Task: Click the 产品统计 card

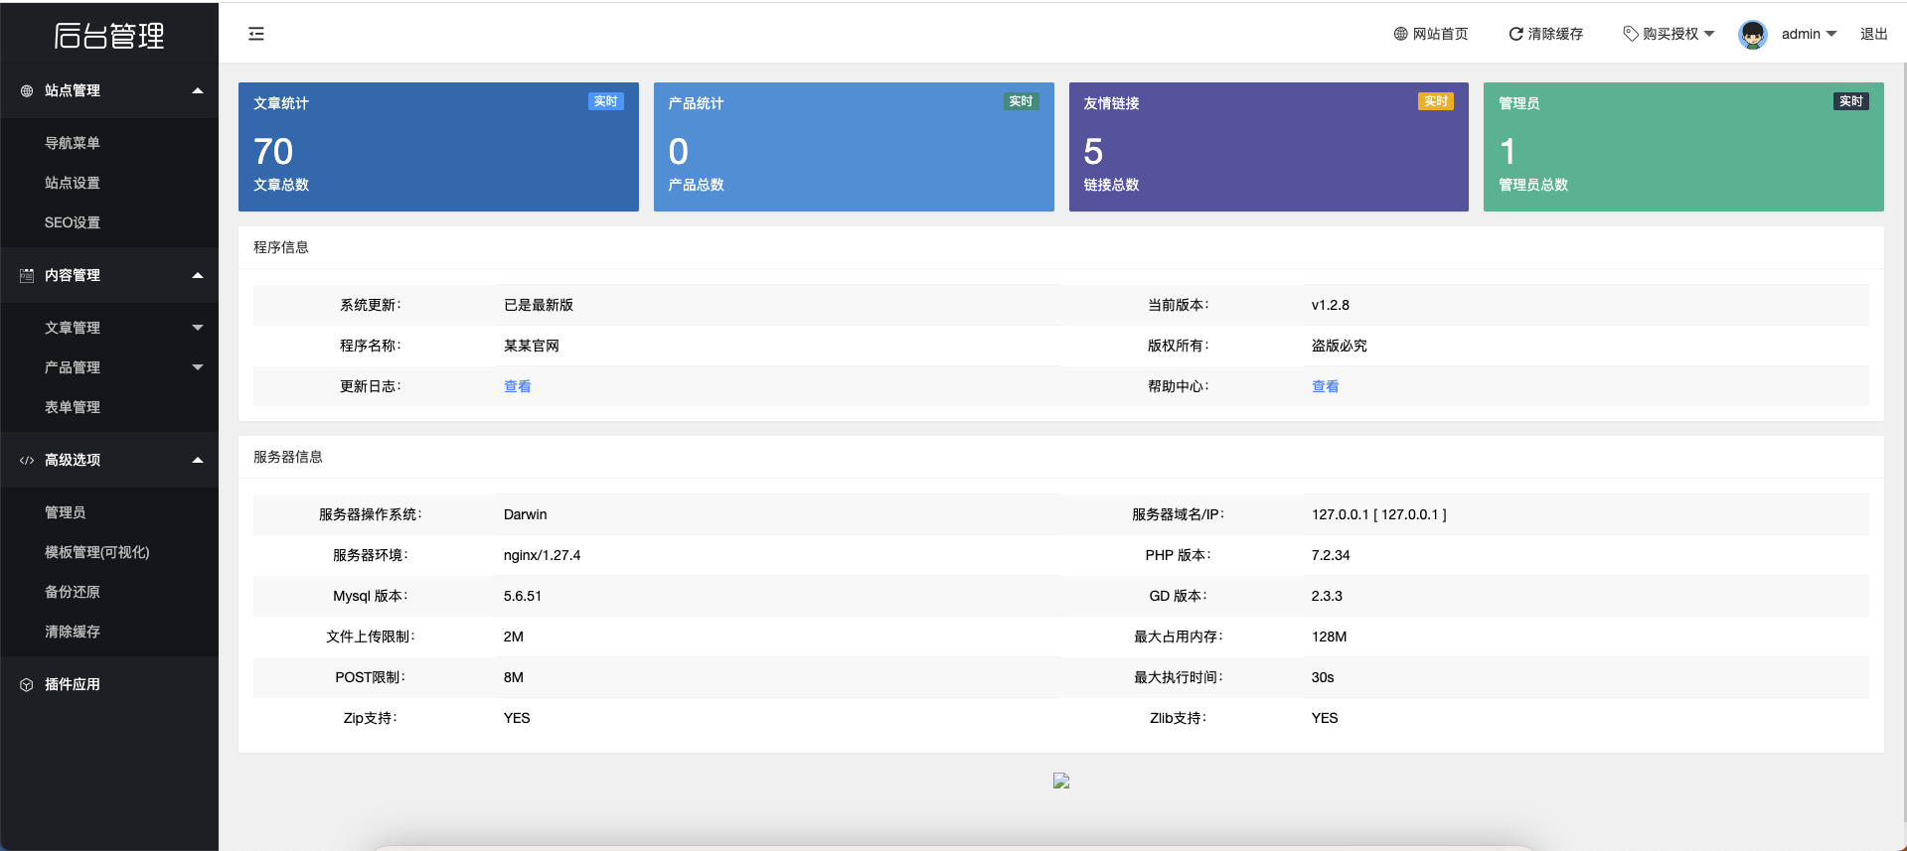Action: [854, 147]
